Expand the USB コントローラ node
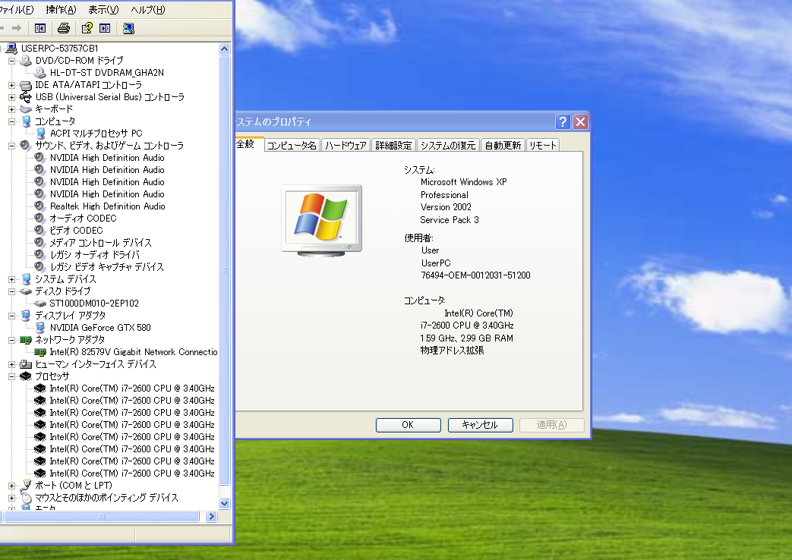 (x=11, y=97)
